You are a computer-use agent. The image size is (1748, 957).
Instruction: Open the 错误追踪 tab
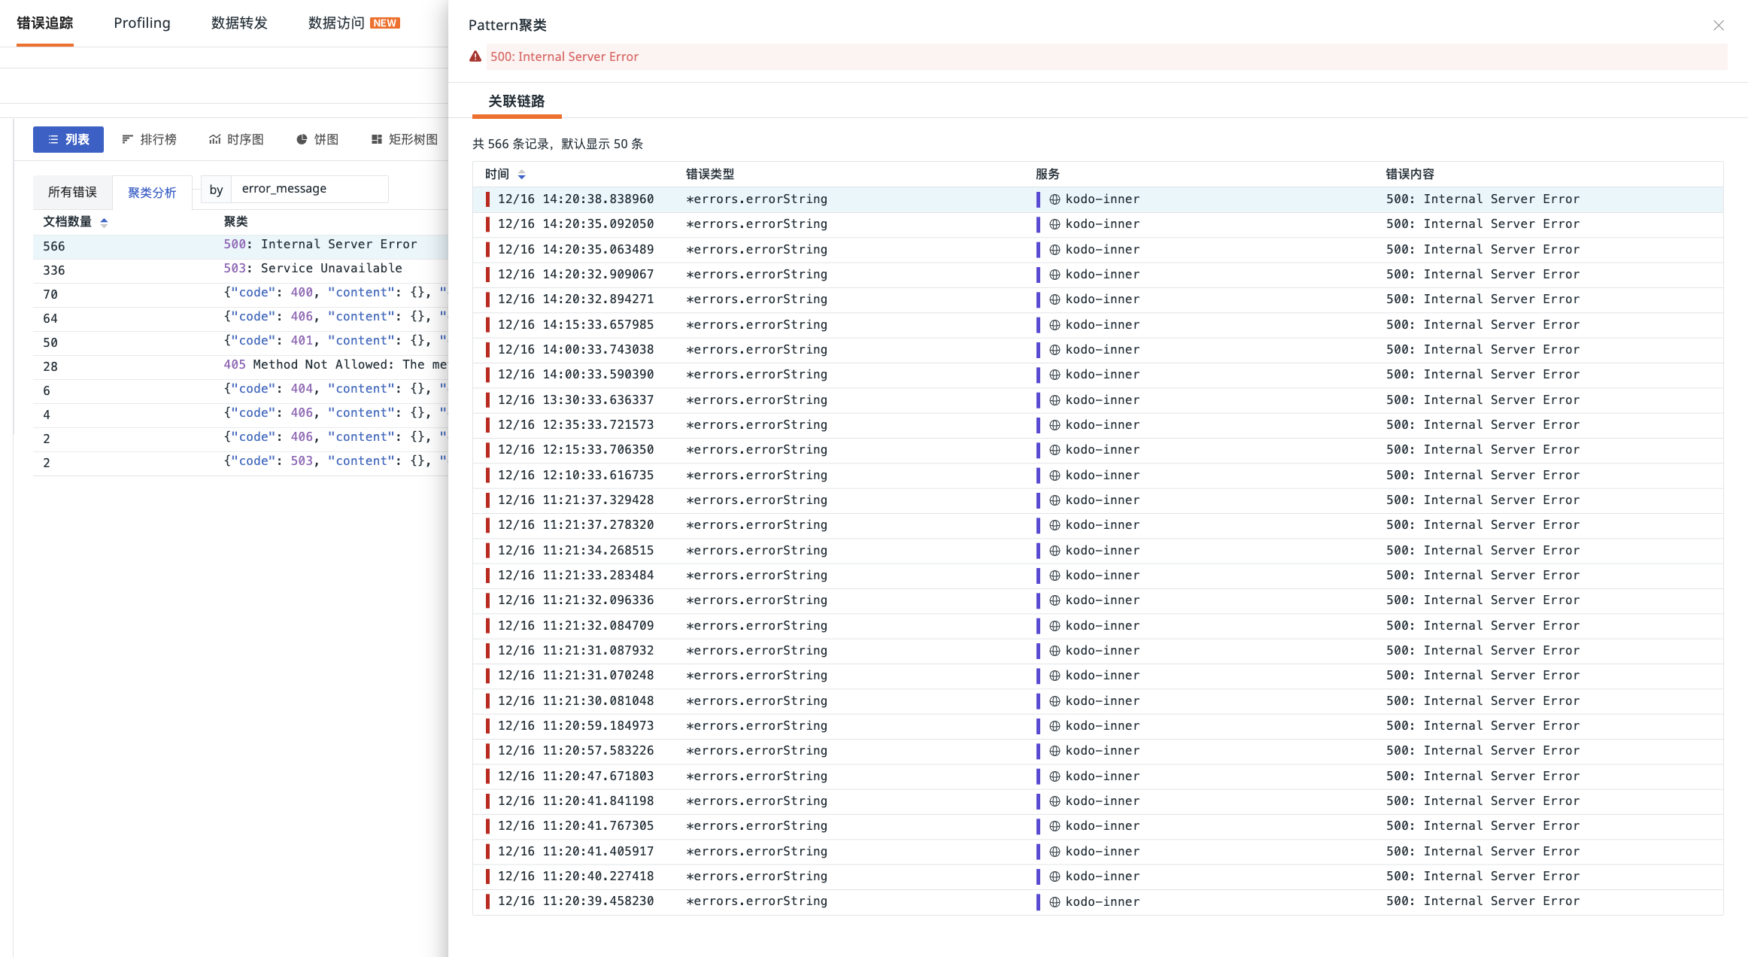pyautogui.click(x=45, y=23)
